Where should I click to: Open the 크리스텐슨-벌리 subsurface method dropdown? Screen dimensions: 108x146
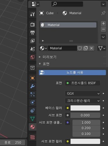pyautogui.click(x=82, y=101)
